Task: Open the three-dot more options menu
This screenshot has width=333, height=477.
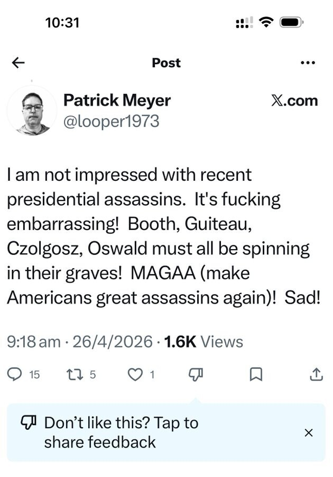Action: click(307, 63)
